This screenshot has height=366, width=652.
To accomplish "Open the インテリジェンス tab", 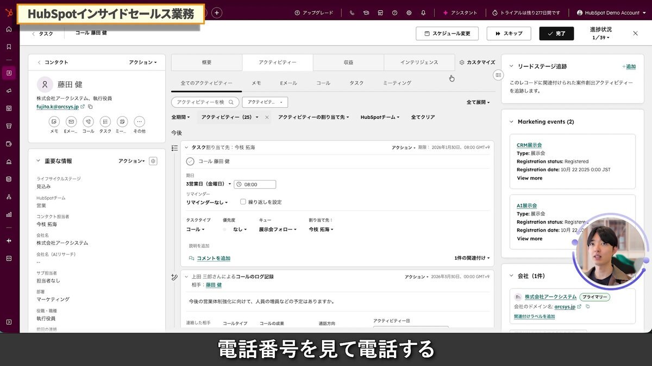I will (x=419, y=62).
